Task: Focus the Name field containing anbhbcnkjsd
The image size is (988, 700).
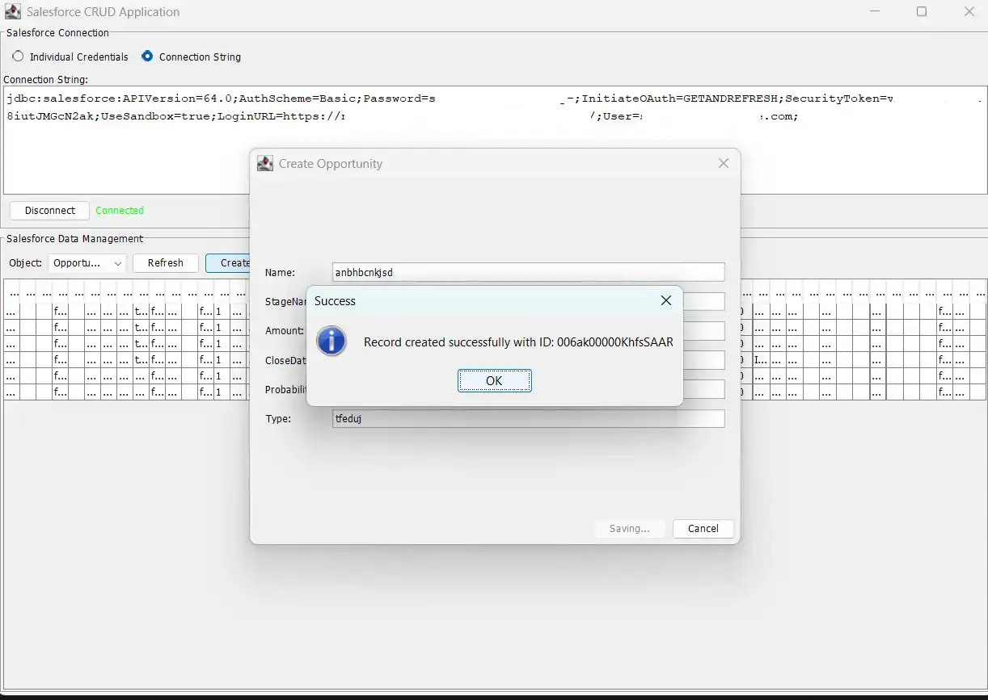Action: (x=529, y=273)
